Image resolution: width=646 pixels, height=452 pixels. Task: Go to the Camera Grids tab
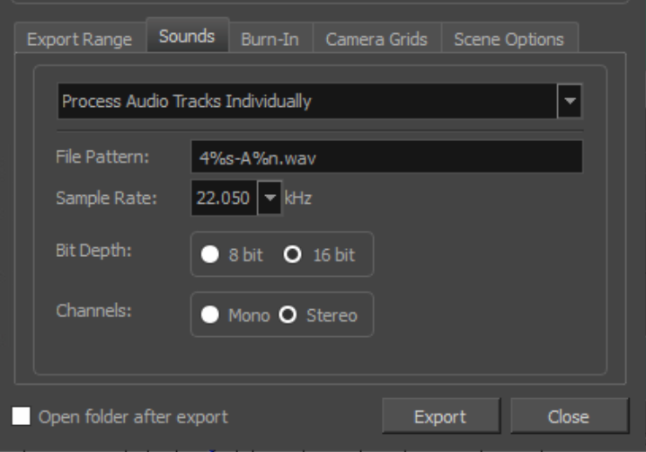377,40
